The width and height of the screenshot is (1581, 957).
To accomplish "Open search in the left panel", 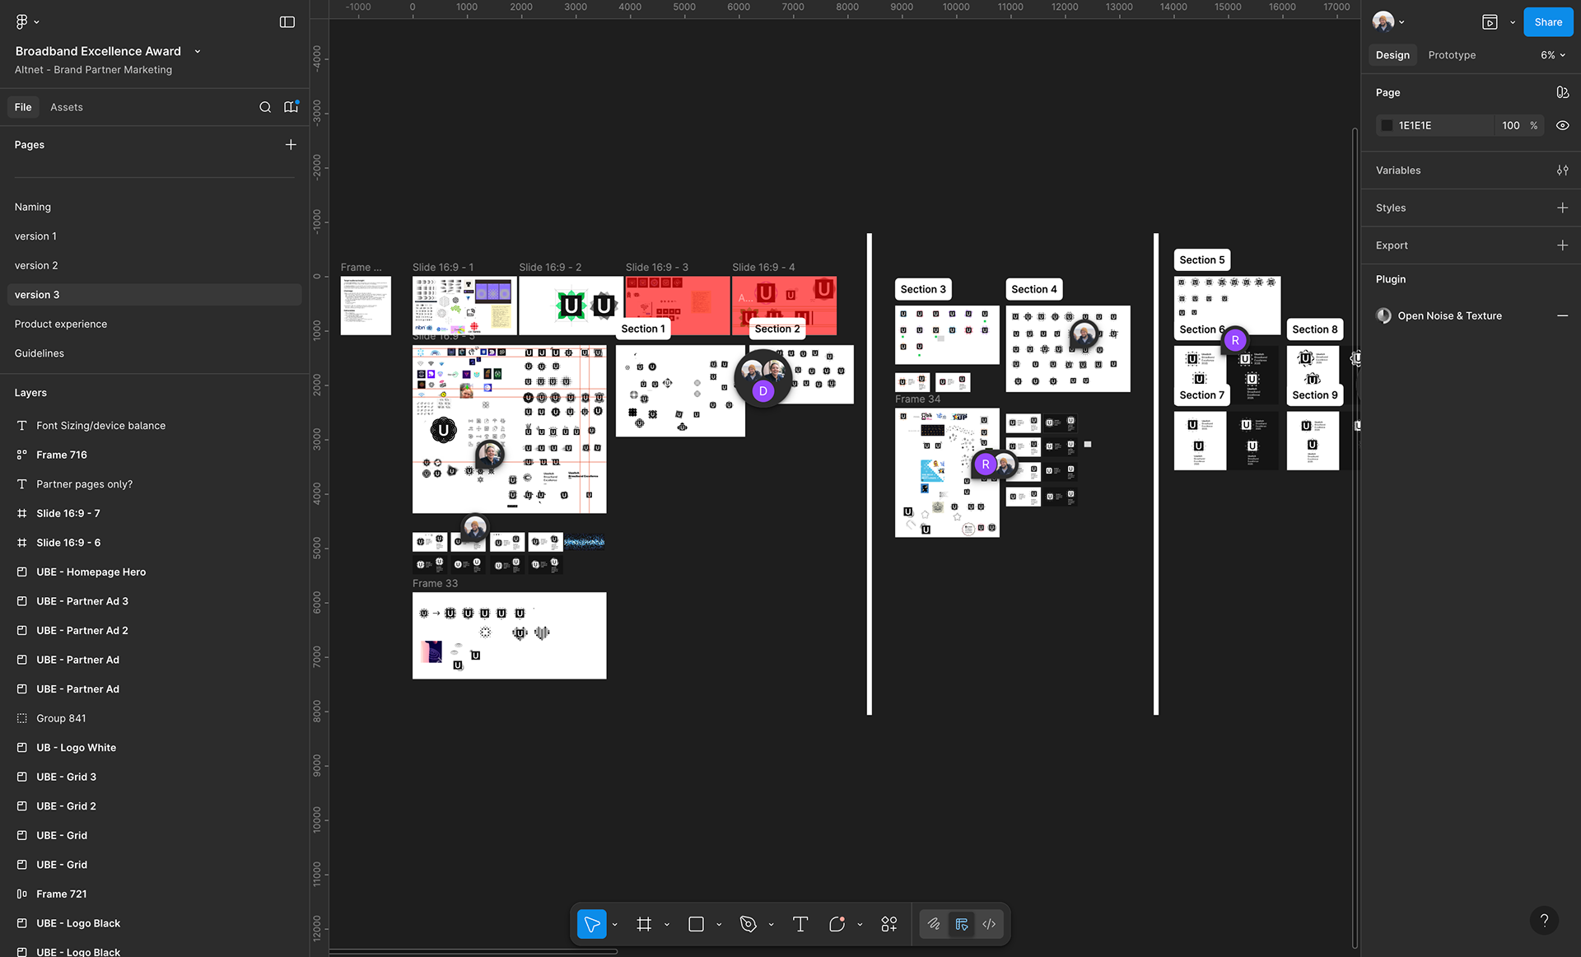I will tap(264, 107).
